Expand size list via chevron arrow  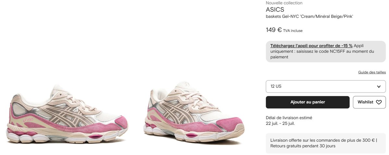(379, 87)
